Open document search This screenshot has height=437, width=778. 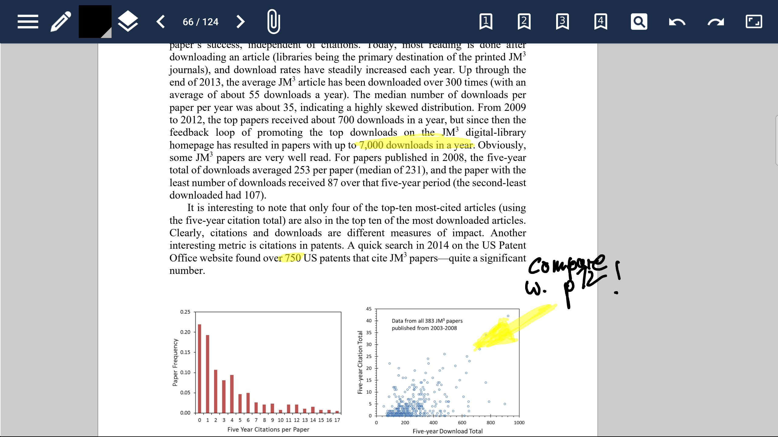point(639,22)
